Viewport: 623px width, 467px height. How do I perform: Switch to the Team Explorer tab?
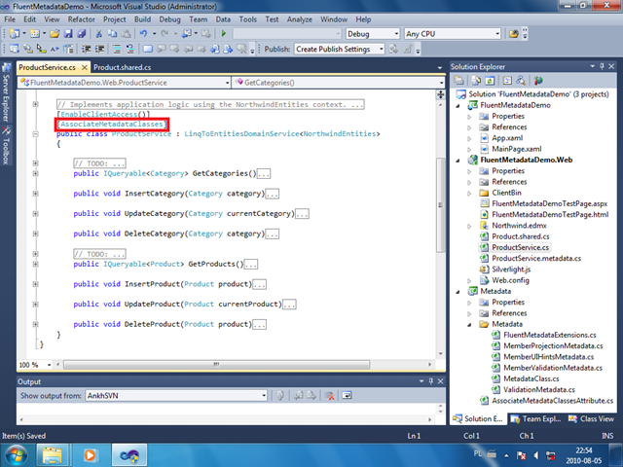point(536,418)
